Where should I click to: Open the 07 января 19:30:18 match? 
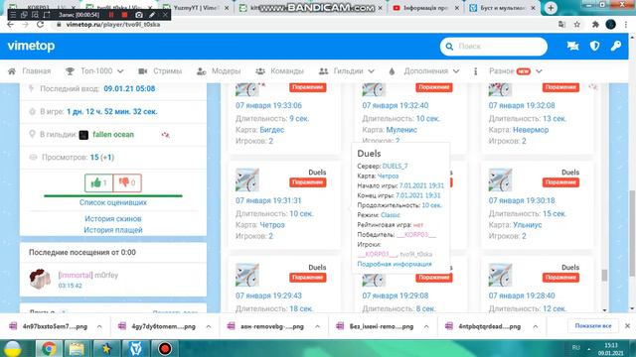[x=522, y=200]
